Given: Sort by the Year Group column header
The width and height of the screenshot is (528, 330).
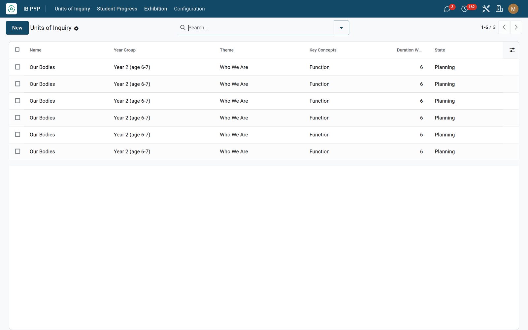Looking at the screenshot, I should pyautogui.click(x=125, y=50).
